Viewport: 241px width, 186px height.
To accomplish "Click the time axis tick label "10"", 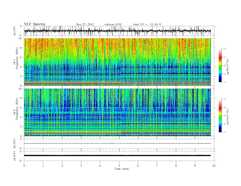I will [214, 166].
